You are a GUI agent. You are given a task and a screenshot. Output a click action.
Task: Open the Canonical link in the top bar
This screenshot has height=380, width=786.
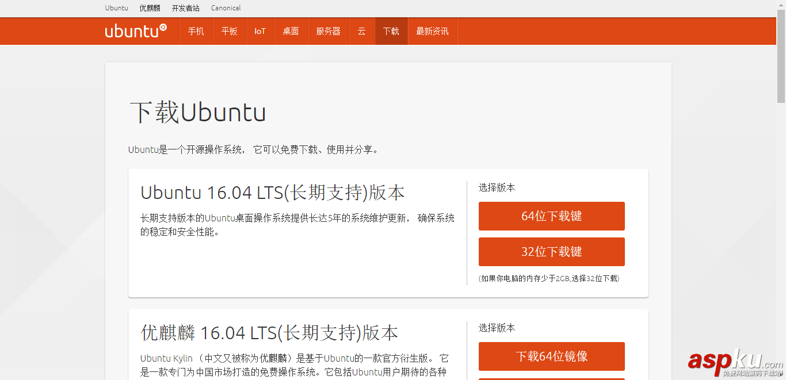(x=226, y=8)
